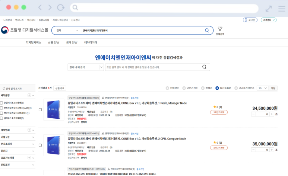Image resolution: width=288 pixels, height=176 pixels.
Task: Choose the 최신등록순 sort option
Action: coord(217,88)
